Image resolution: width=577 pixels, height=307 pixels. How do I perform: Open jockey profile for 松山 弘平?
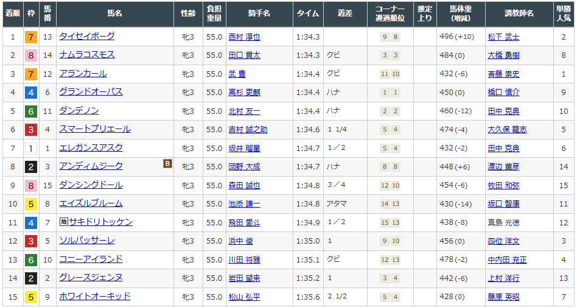pyautogui.click(x=243, y=297)
